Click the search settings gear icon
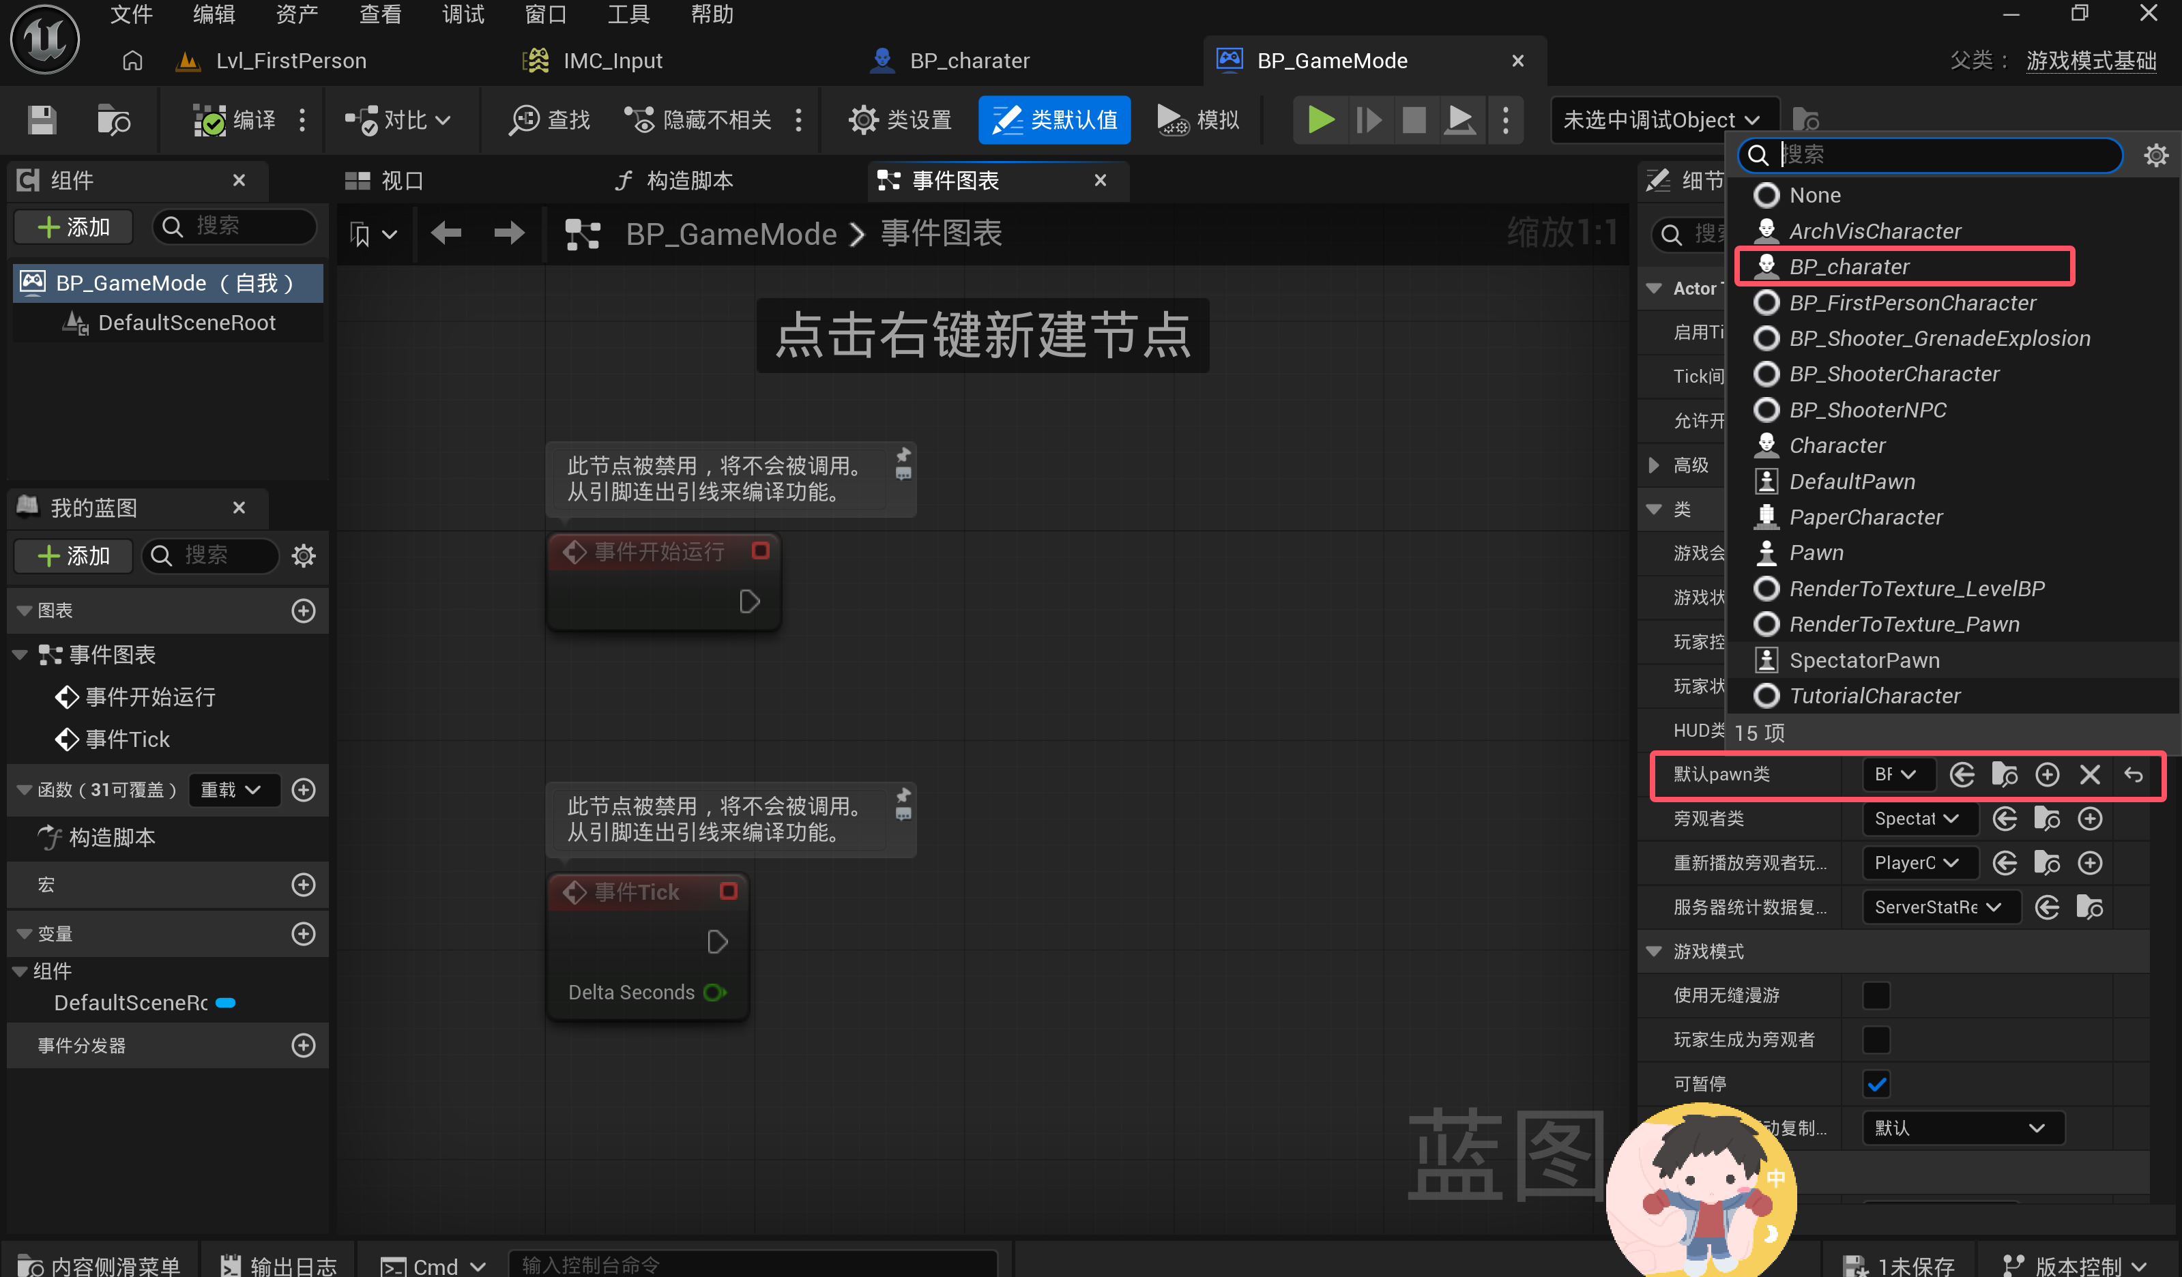 (x=2155, y=155)
